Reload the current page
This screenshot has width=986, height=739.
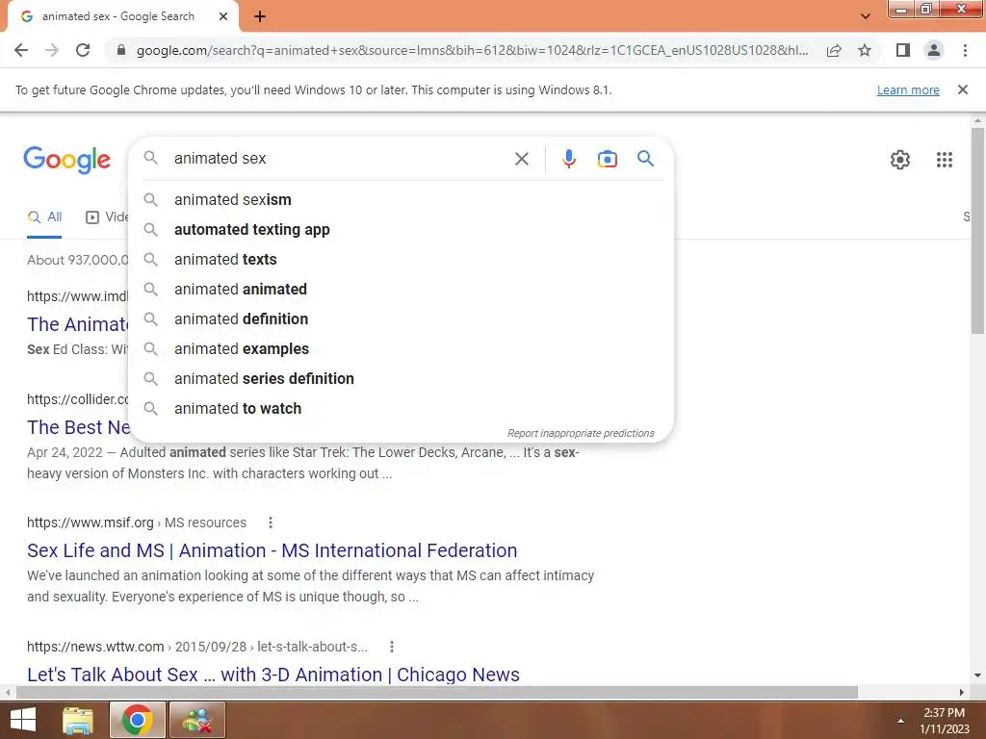coord(83,50)
